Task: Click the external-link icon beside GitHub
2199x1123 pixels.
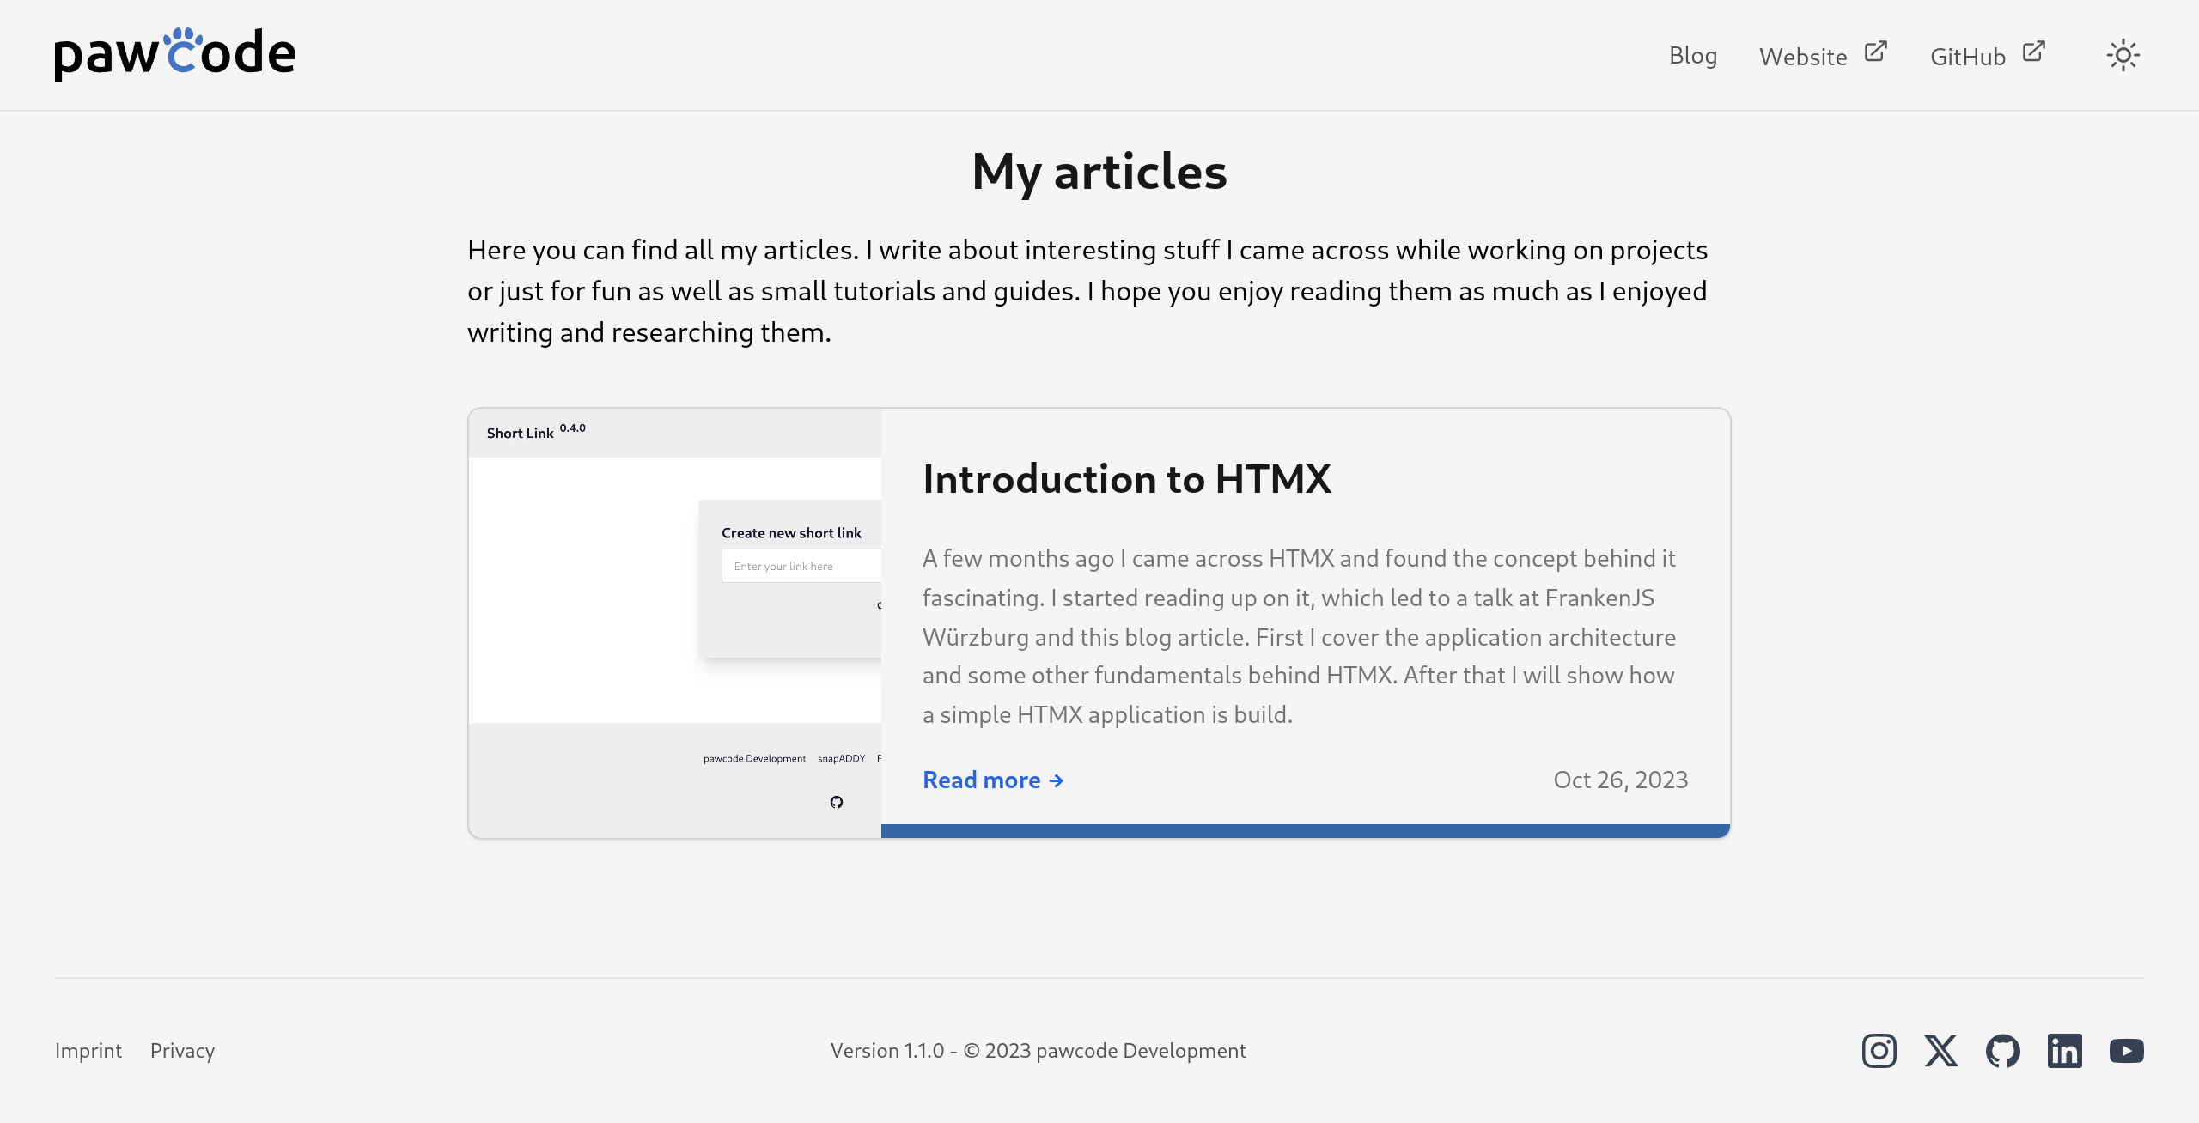Action: 2033,52
